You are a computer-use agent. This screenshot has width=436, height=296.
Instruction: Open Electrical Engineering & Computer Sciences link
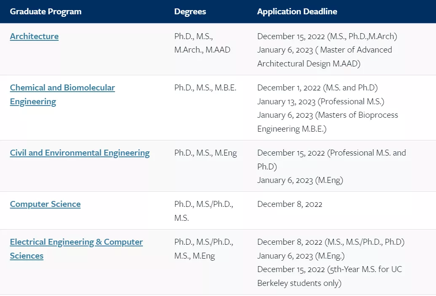click(x=76, y=242)
